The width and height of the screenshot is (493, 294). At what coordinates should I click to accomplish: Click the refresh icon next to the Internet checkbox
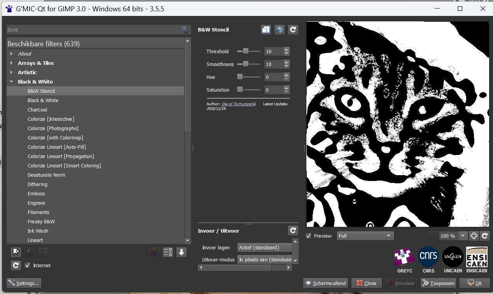pos(16,265)
